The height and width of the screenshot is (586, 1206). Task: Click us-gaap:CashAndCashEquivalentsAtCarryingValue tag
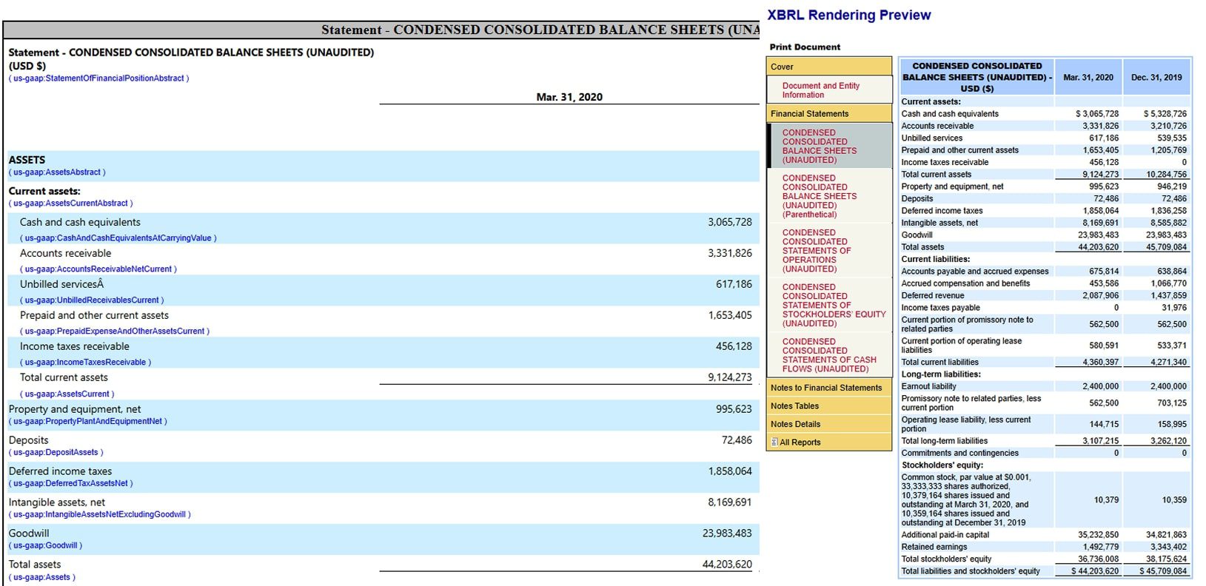tap(118, 238)
